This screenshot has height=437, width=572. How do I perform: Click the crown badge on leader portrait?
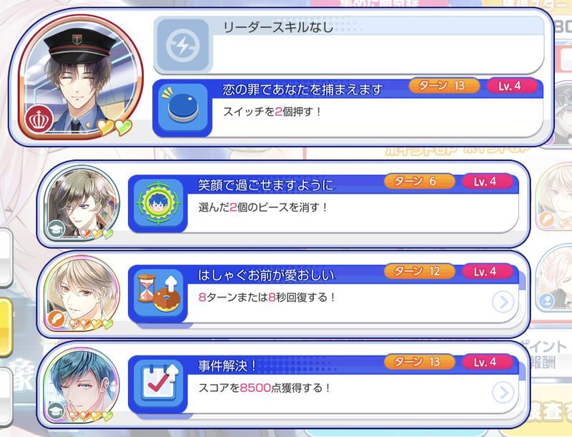coord(39,119)
